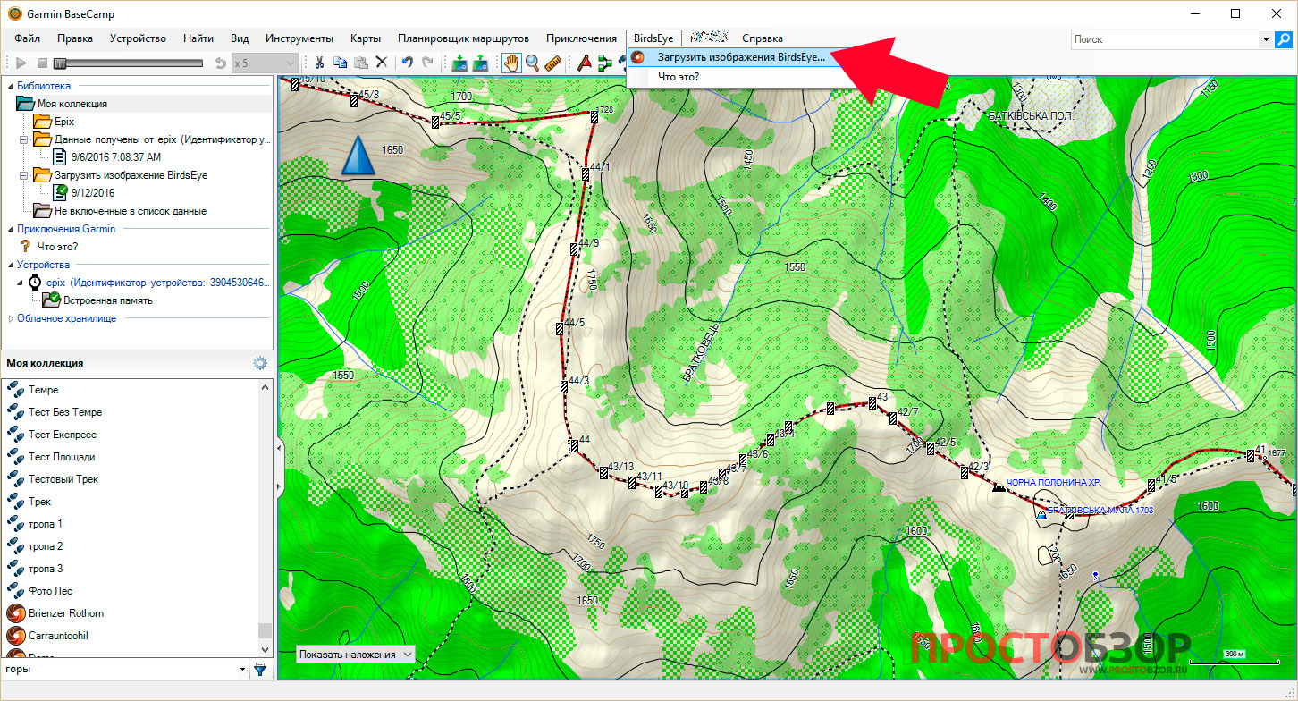The image size is (1298, 701).
Task: Open the Карты menu
Action: coord(366,38)
